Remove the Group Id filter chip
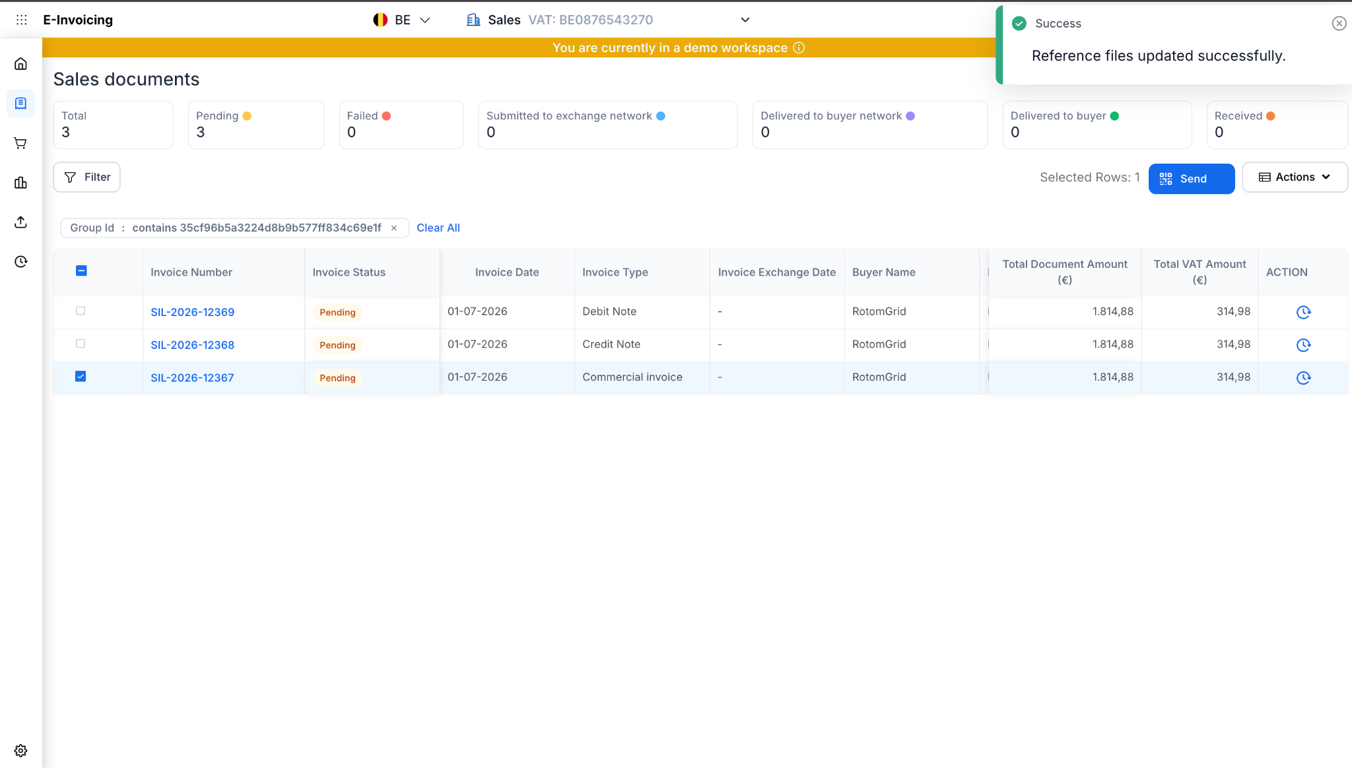This screenshot has height=768, width=1352. point(394,228)
